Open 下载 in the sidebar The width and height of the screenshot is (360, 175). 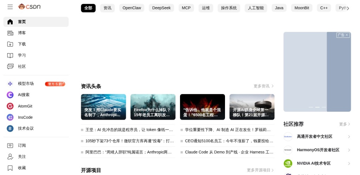click(x=36, y=44)
